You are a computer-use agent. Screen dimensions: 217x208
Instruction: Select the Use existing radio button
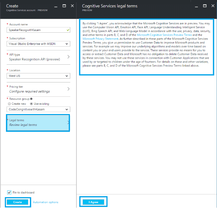coord(31,104)
